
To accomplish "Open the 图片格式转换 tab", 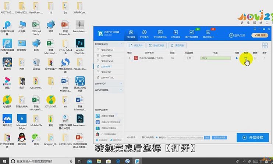I will (x=192, y=34).
